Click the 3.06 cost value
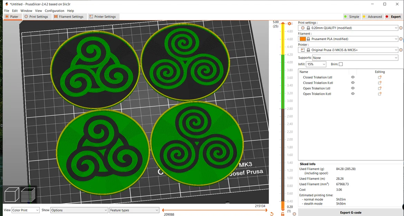Image resolution: width=404 pixels, height=216 pixels. pyautogui.click(x=339, y=189)
